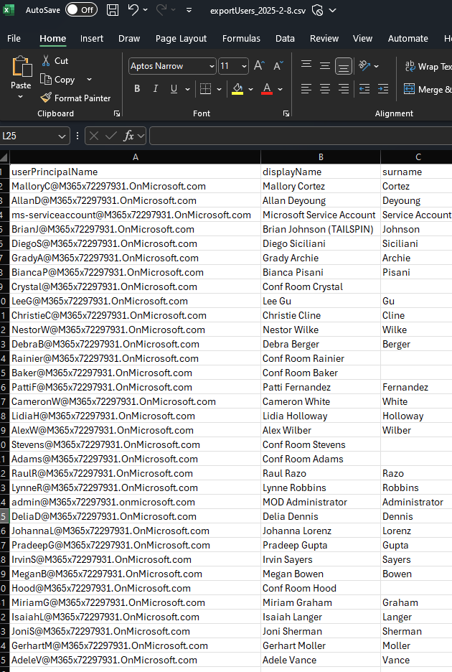Open the Formulas tab
The height and width of the screenshot is (672, 452).
[241, 39]
